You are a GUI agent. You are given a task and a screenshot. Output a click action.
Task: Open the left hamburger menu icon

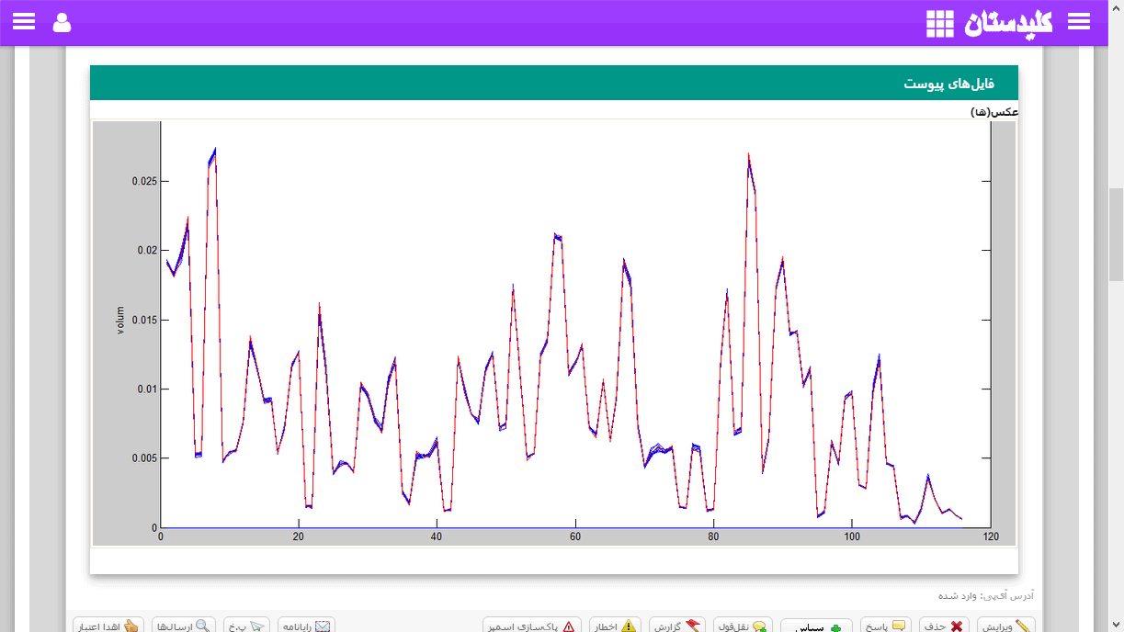[x=24, y=22]
